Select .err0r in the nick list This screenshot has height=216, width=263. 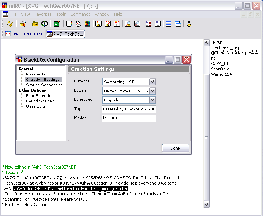coord(216,42)
